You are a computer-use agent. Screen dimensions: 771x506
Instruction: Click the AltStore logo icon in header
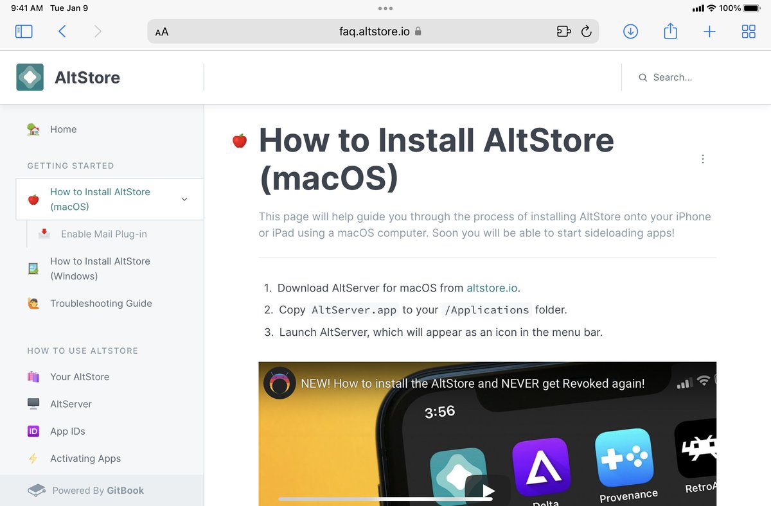(30, 77)
